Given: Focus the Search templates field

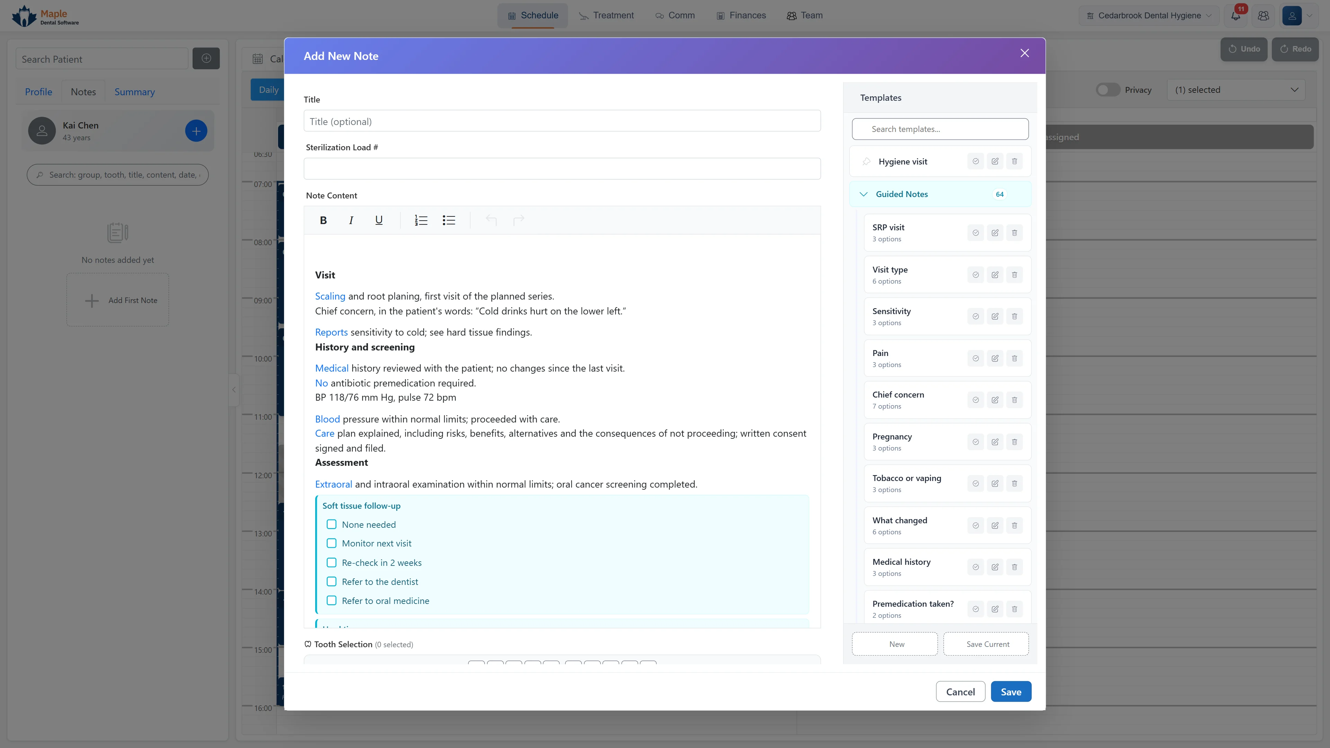Looking at the screenshot, I should tap(940, 129).
